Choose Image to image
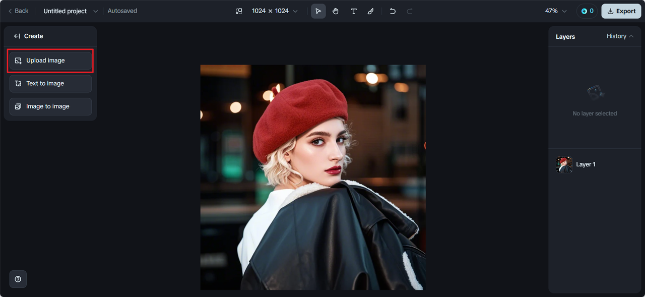645x297 pixels. 50,106
